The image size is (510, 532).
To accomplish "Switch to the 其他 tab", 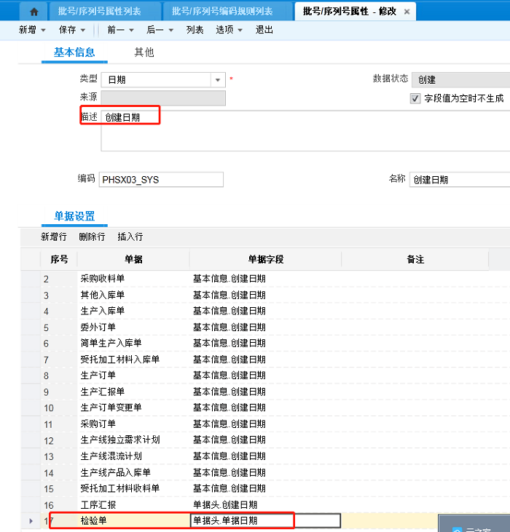I will 144,52.
